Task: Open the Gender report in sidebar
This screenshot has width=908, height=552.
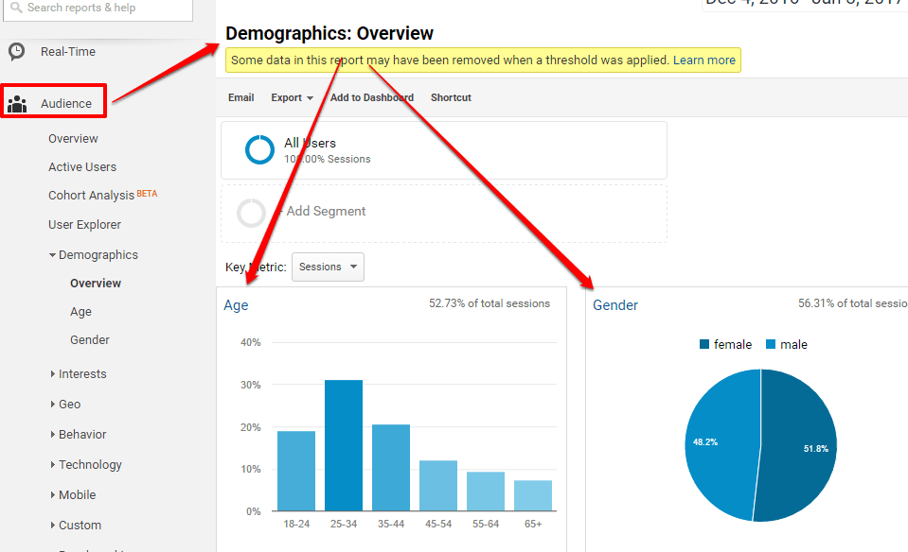Action: click(x=90, y=340)
